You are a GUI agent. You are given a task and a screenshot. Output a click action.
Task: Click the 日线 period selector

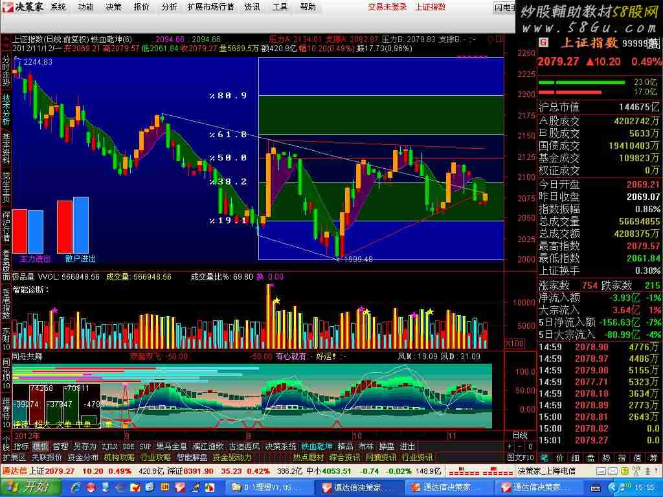pyautogui.click(x=520, y=436)
